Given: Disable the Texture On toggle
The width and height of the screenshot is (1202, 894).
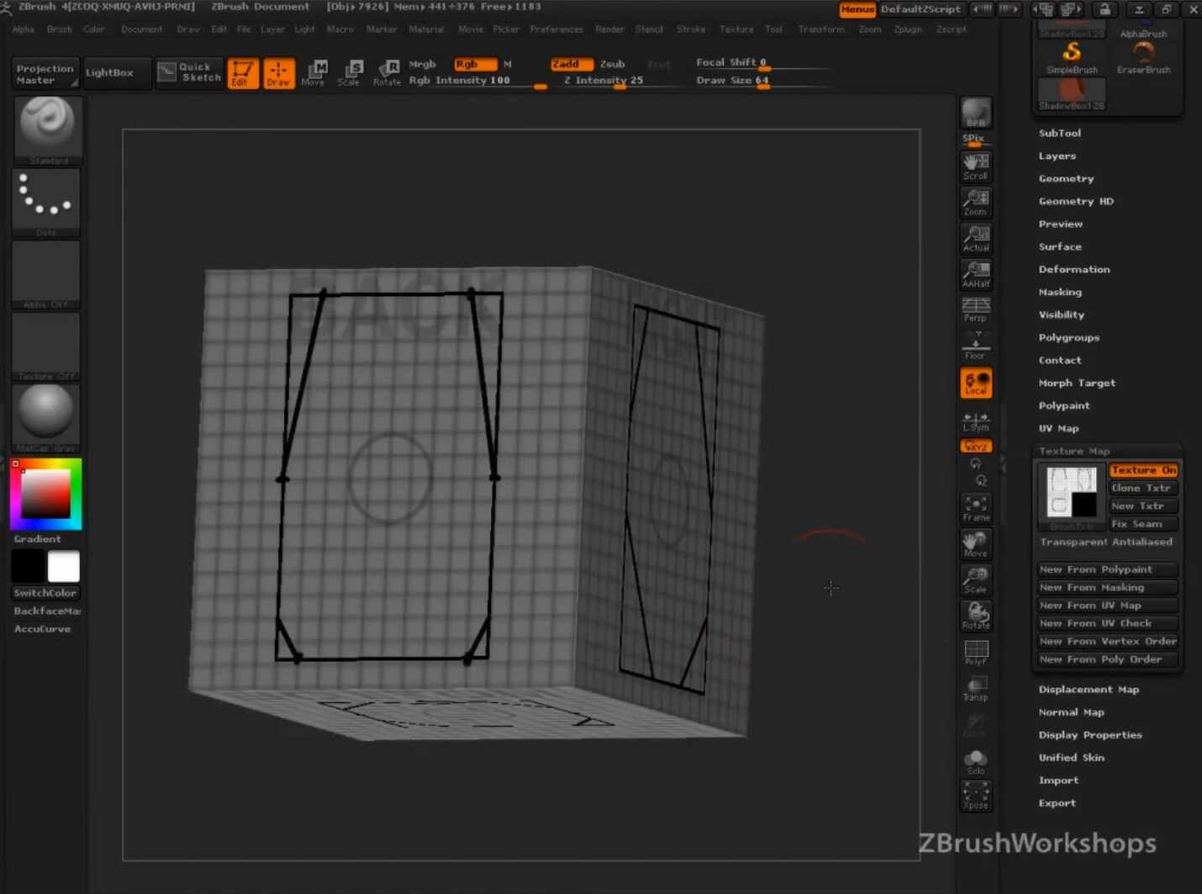Looking at the screenshot, I should [x=1143, y=470].
